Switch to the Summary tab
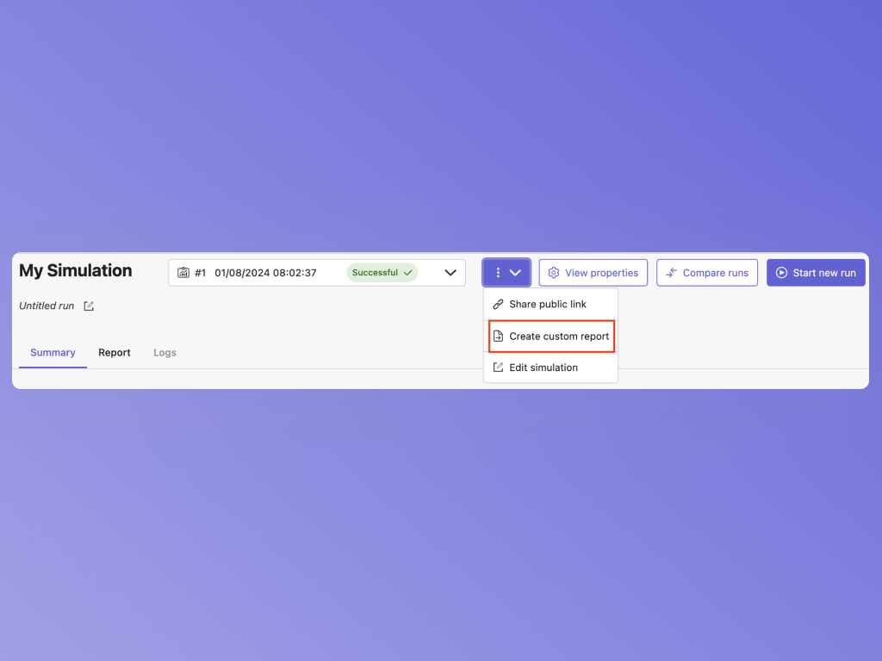Viewport: 882px width, 661px height. pyautogui.click(x=53, y=352)
